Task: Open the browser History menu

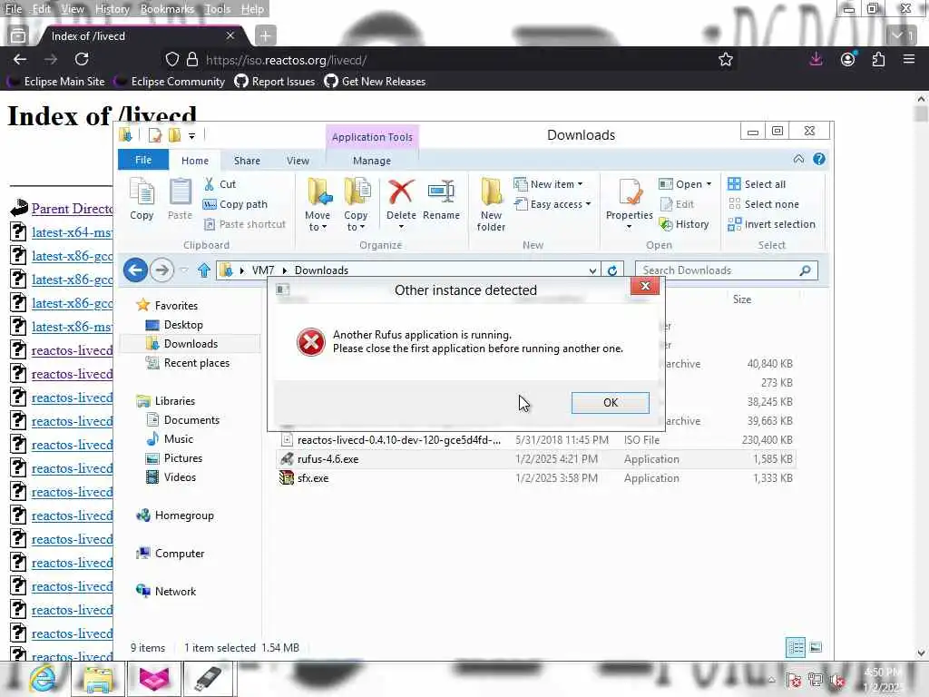Action: click(112, 9)
